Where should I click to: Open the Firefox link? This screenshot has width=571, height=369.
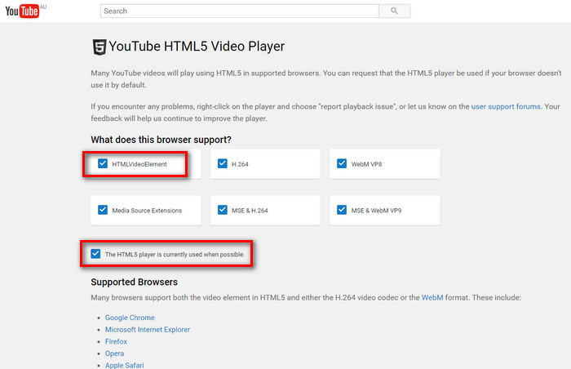pyautogui.click(x=116, y=342)
